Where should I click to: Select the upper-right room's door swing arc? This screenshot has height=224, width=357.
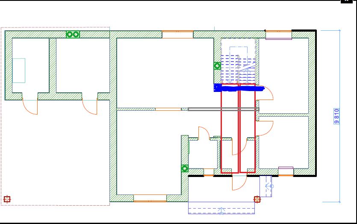pos(265,93)
